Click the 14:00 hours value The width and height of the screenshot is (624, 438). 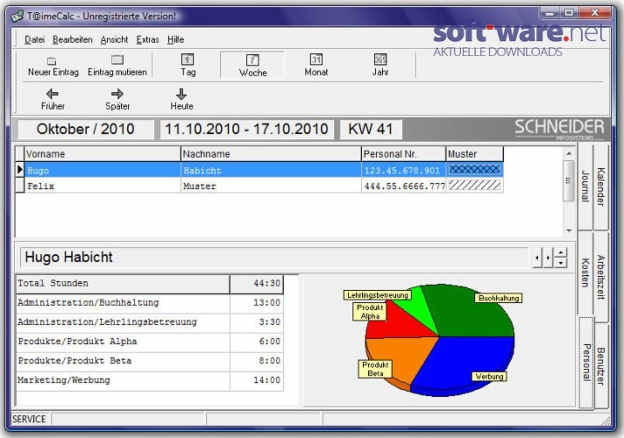pyautogui.click(x=266, y=381)
